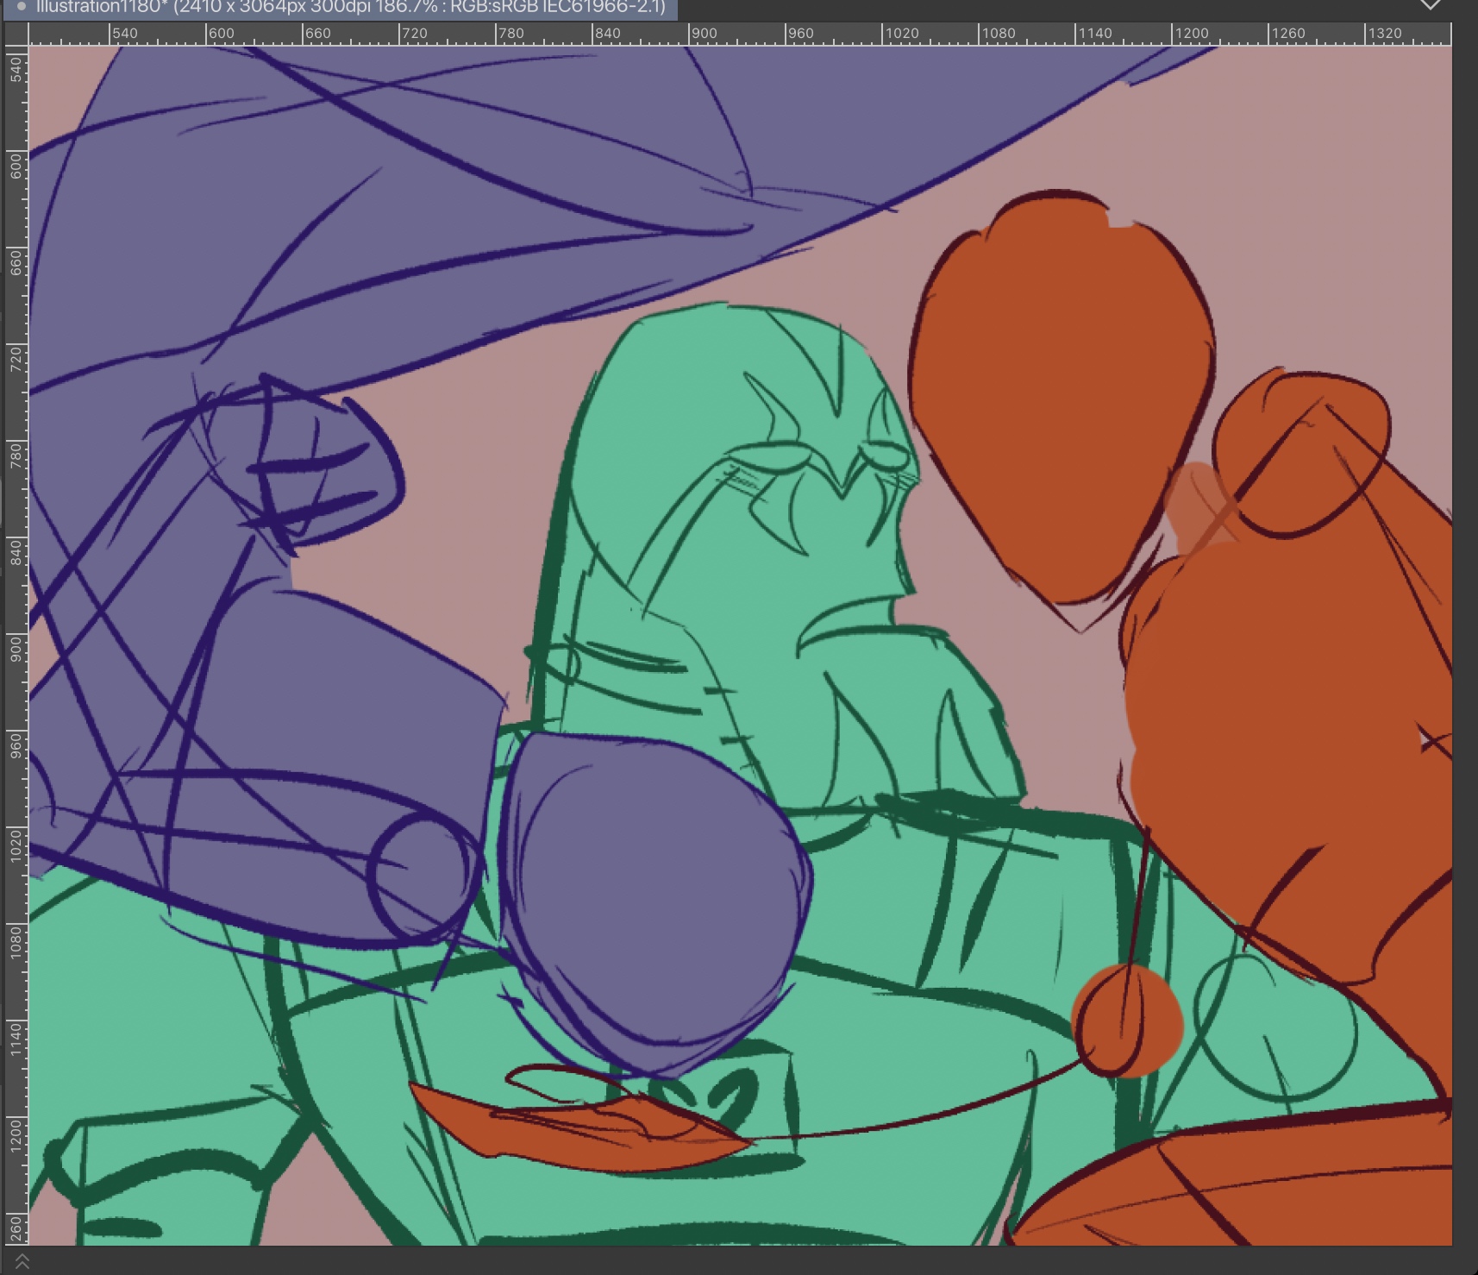The width and height of the screenshot is (1478, 1275).
Task: Click the 1200 mark on the horizontal ruler
Action: pyautogui.click(x=1190, y=34)
